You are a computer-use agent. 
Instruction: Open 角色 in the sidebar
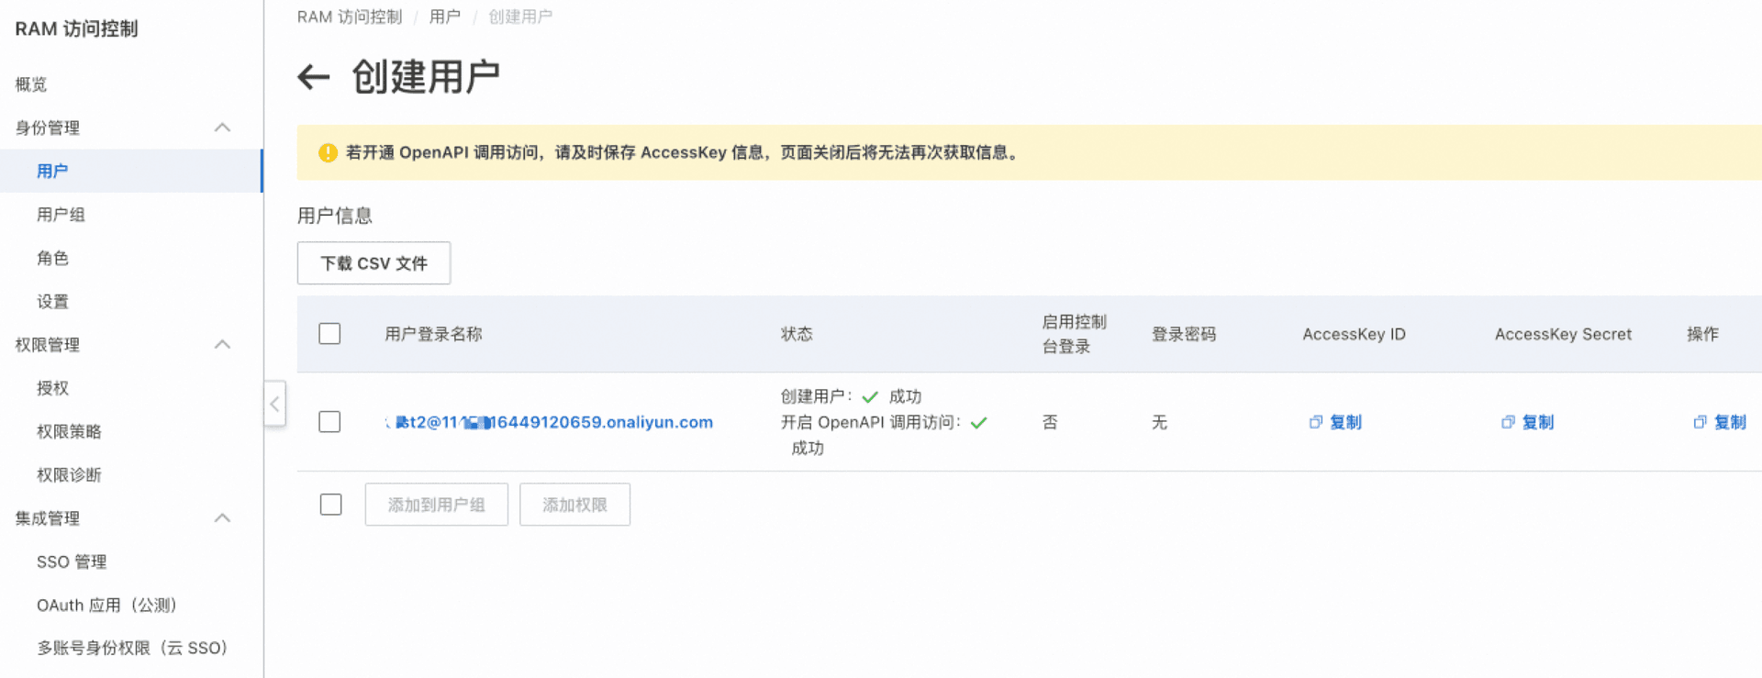52,258
